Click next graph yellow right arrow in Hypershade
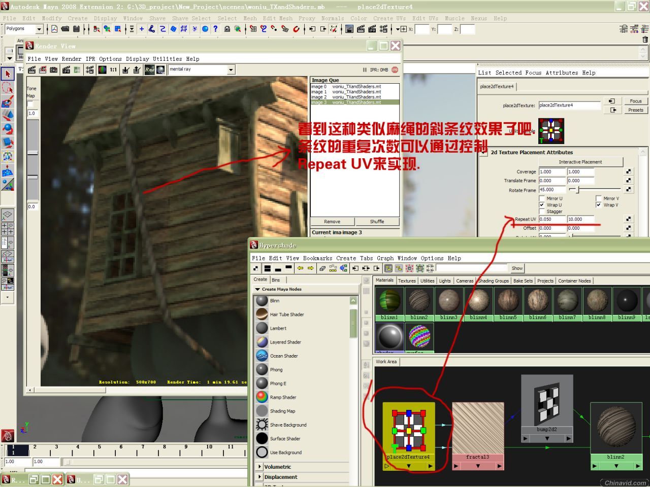The height and width of the screenshot is (487, 650). coord(310,268)
